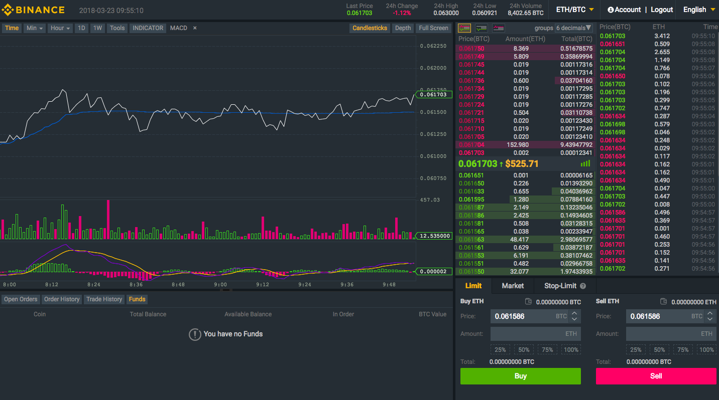The height and width of the screenshot is (400, 719).
Task: Select the buy order at price 0.061563
Action: click(x=525, y=240)
